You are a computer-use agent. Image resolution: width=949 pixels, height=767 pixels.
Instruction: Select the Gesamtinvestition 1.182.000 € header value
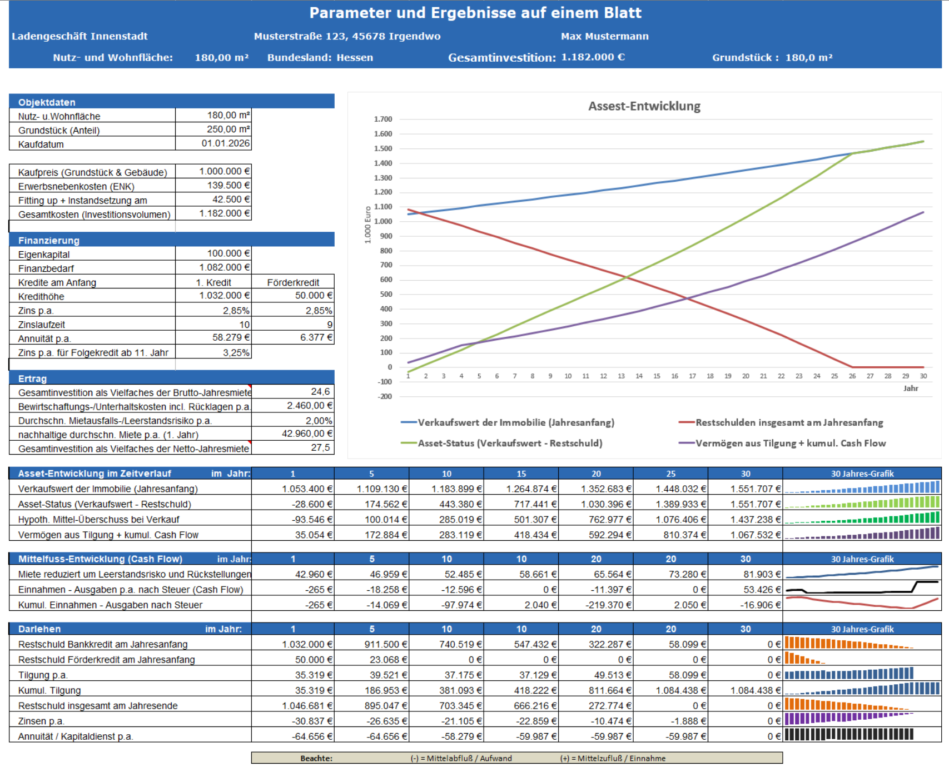pyautogui.click(x=593, y=57)
